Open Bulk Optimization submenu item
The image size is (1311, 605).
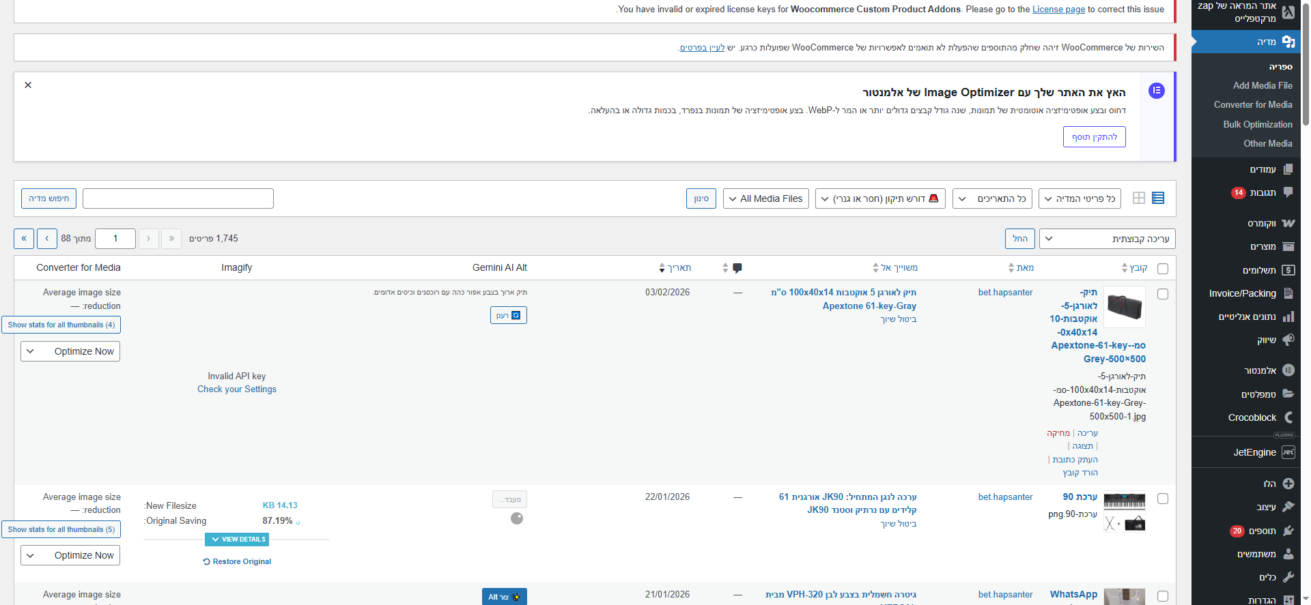click(1257, 124)
